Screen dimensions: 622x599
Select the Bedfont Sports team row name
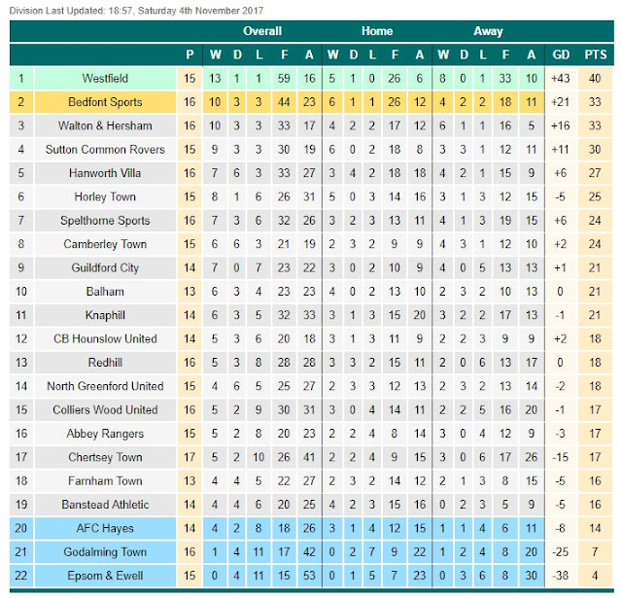tap(105, 102)
